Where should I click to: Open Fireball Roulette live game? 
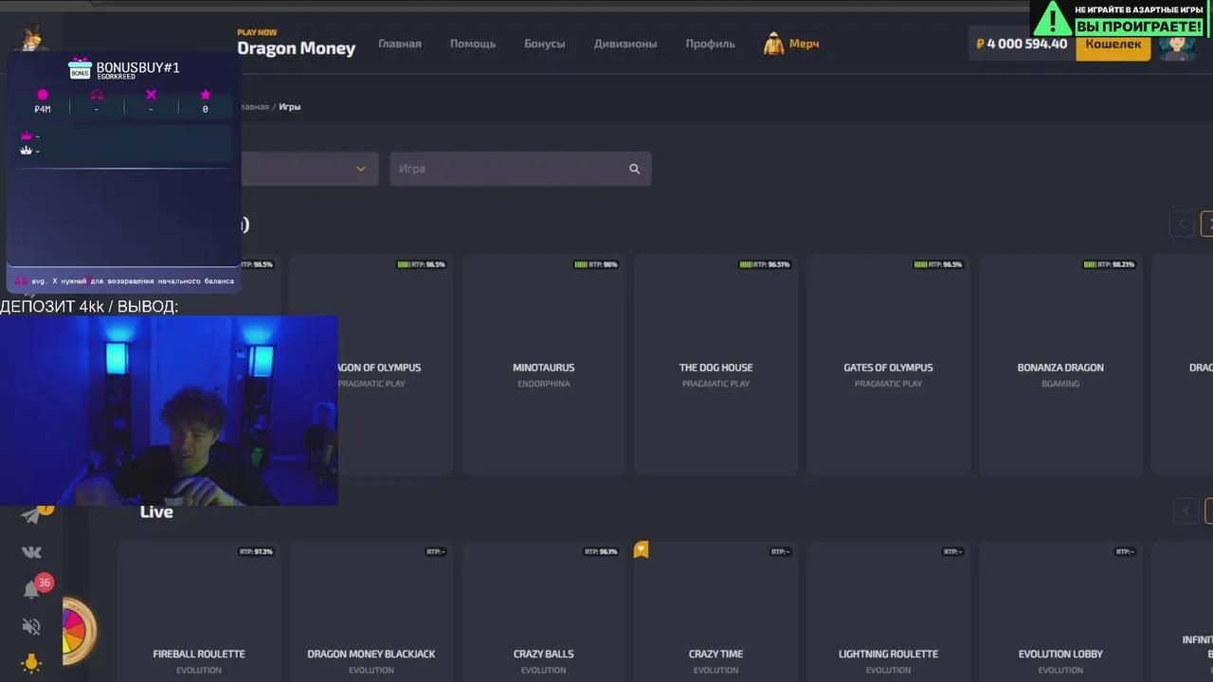pyautogui.click(x=199, y=611)
